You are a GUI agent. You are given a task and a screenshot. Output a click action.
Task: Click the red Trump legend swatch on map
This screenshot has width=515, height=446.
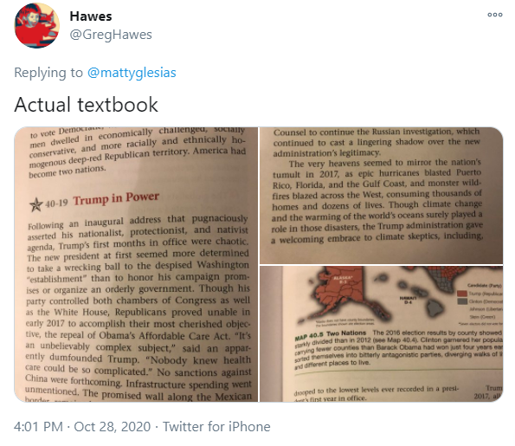(x=462, y=293)
